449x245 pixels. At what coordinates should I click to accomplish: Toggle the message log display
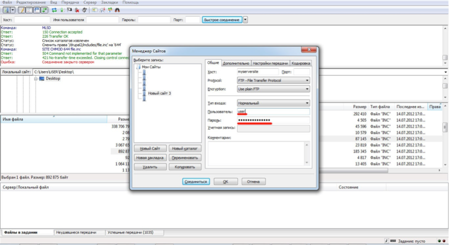[22, 10]
